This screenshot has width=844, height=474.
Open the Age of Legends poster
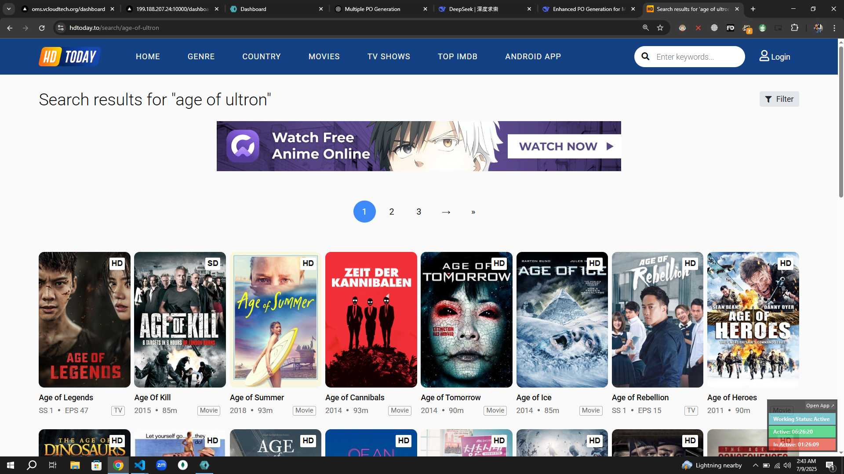pos(84,320)
